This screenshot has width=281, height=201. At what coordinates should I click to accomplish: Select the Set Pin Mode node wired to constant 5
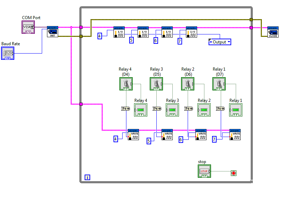click(x=143, y=32)
